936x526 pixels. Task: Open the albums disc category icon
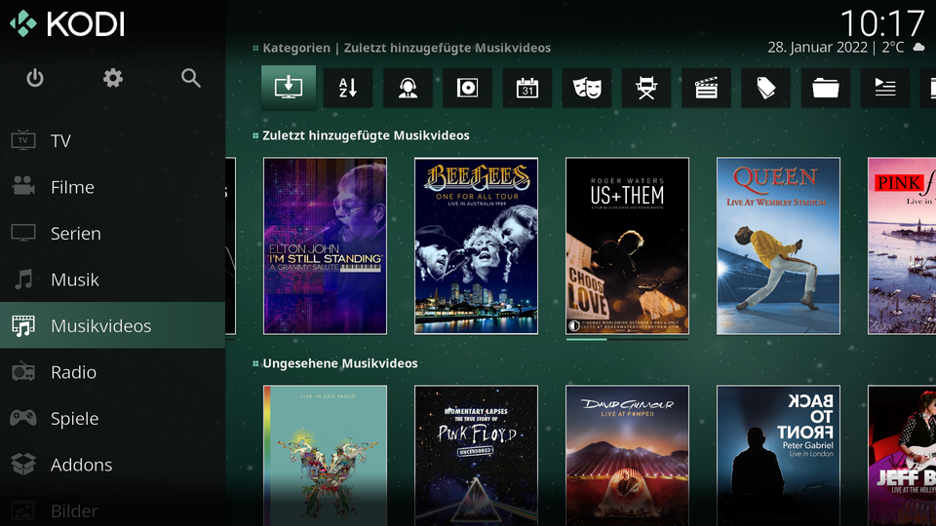tap(467, 88)
